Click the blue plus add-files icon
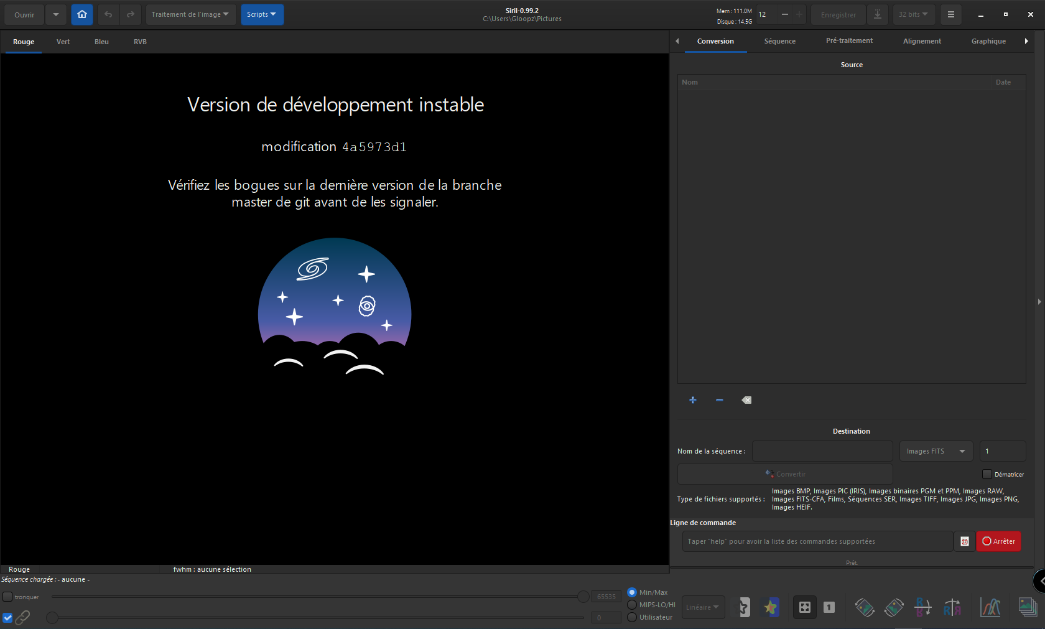This screenshot has width=1045, height=629. tap(692, 400)
